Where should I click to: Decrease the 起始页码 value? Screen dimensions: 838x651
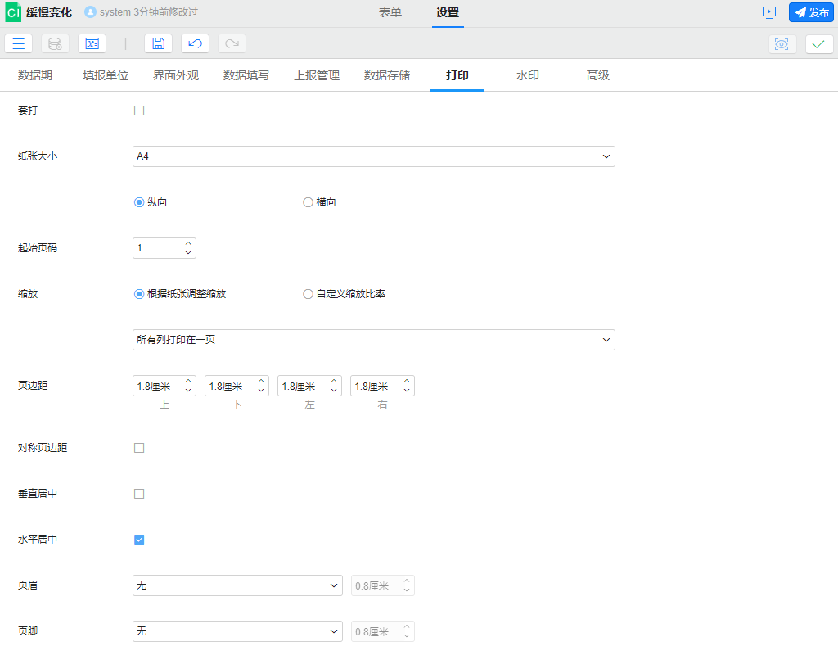[188, 252]
